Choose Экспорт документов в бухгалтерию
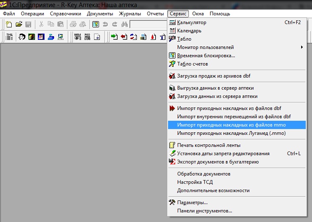 (x=218, y=162)
